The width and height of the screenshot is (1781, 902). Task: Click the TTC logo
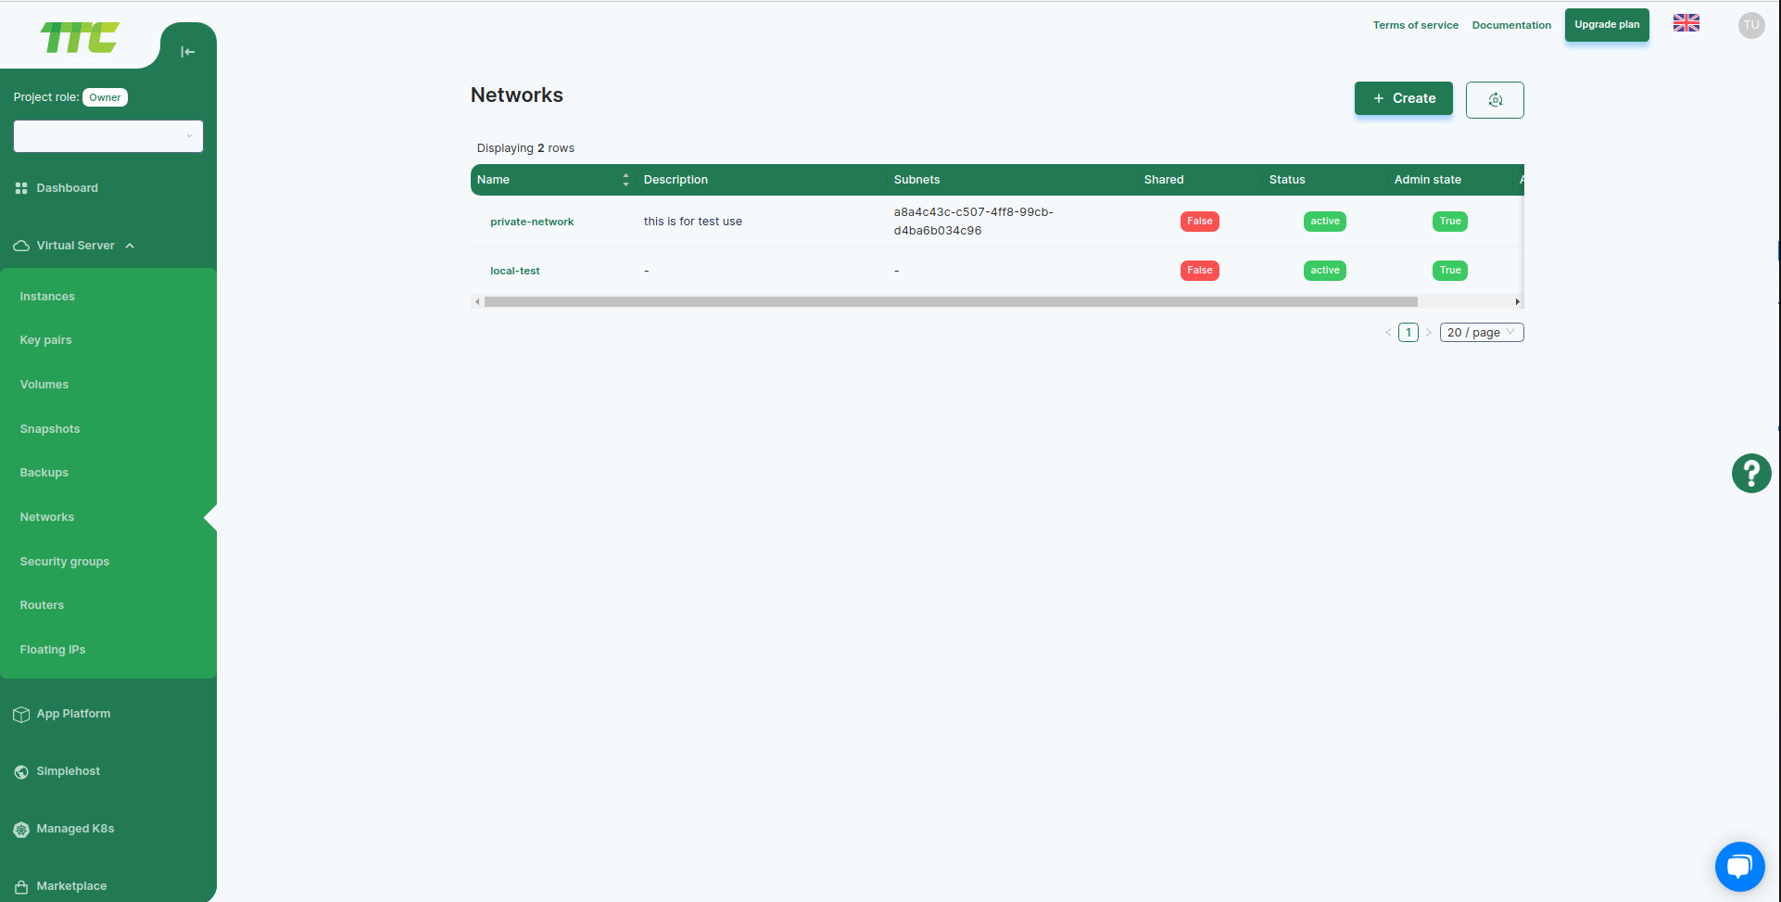[80, 38]
